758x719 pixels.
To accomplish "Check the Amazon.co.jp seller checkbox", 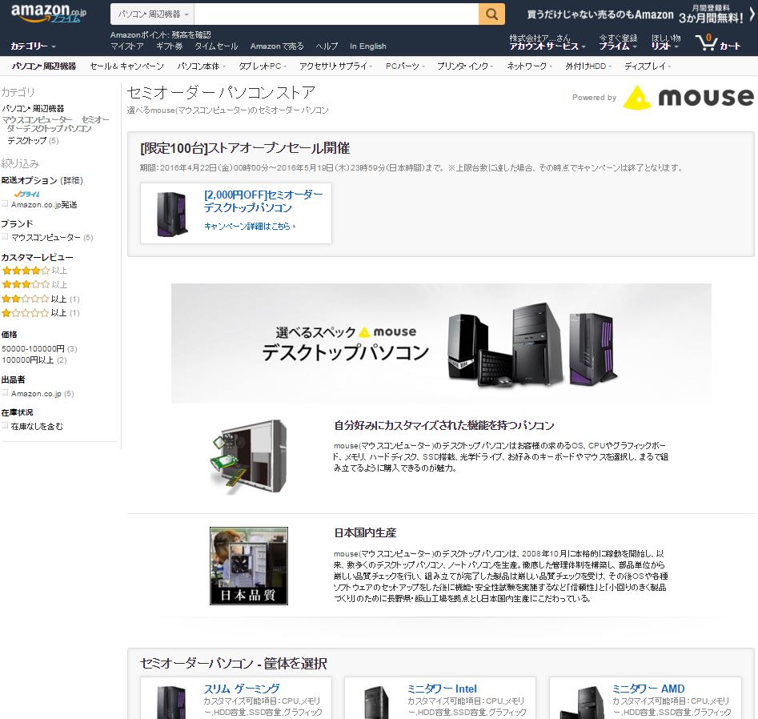I will coord(5,393).
